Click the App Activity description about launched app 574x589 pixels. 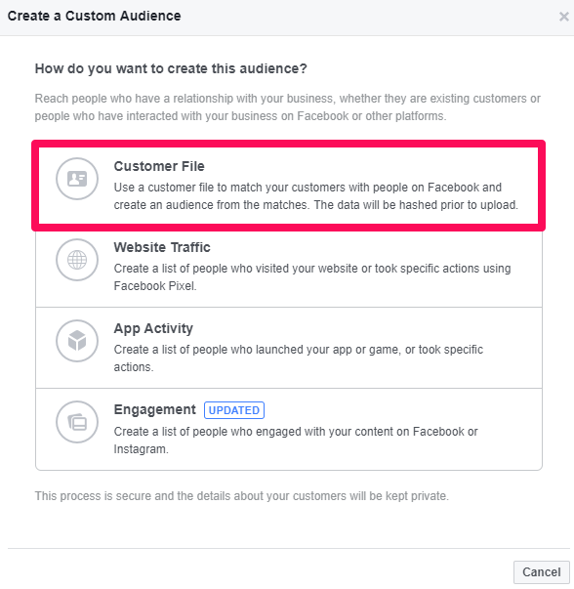pyautogui.click(x=299, y=358)
